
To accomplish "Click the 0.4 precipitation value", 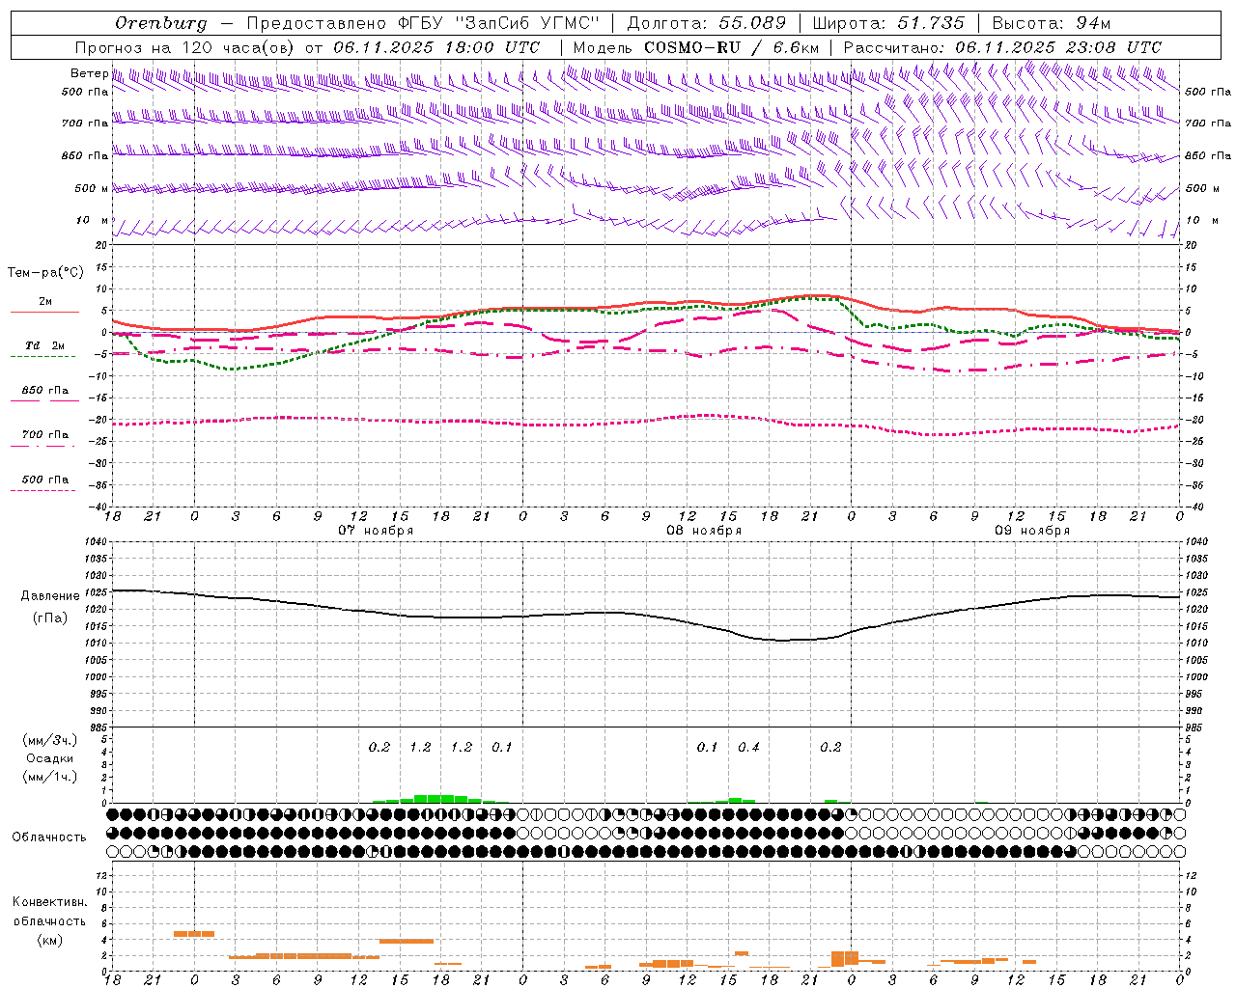I will click(748, 747).
